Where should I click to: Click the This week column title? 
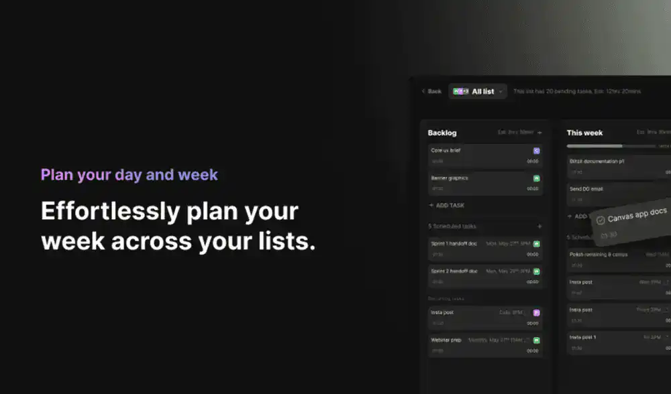(x=584, y=133)
